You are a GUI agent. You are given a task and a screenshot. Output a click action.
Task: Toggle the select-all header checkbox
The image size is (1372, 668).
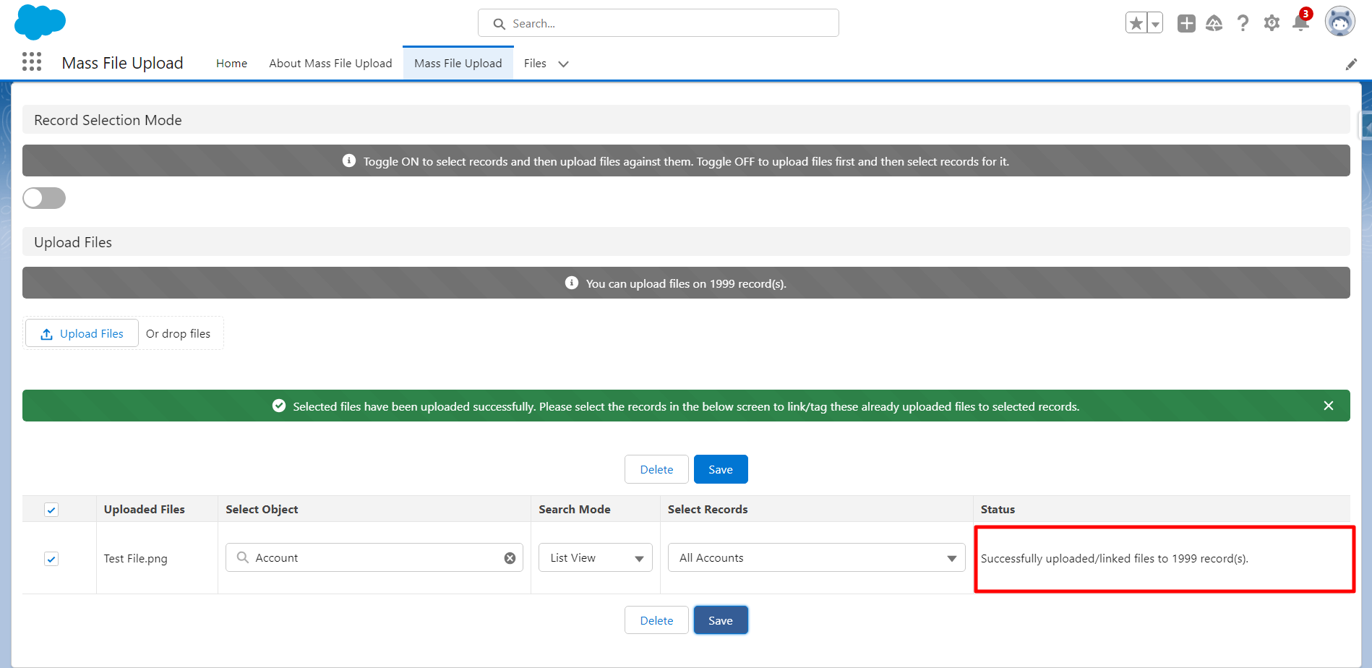coord(51,510)
